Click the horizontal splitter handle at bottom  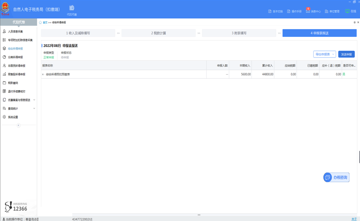click(199, 215)
